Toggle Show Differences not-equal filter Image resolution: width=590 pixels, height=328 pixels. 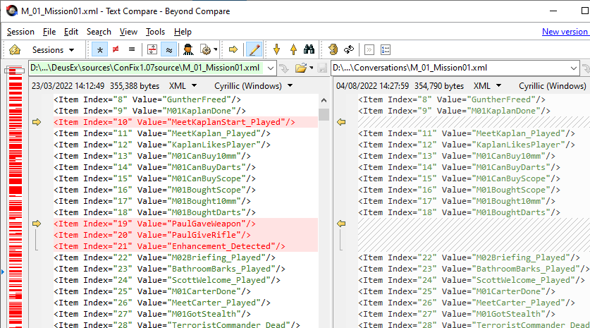pos(116,49)
